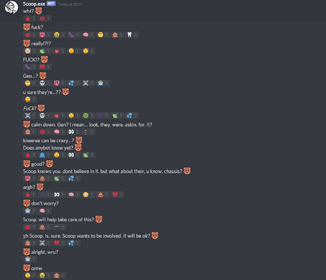Select the blue coat reaction under 'Does anybot know yet?'
Screen dimensions: 326x280
click(x=45, y=155)
